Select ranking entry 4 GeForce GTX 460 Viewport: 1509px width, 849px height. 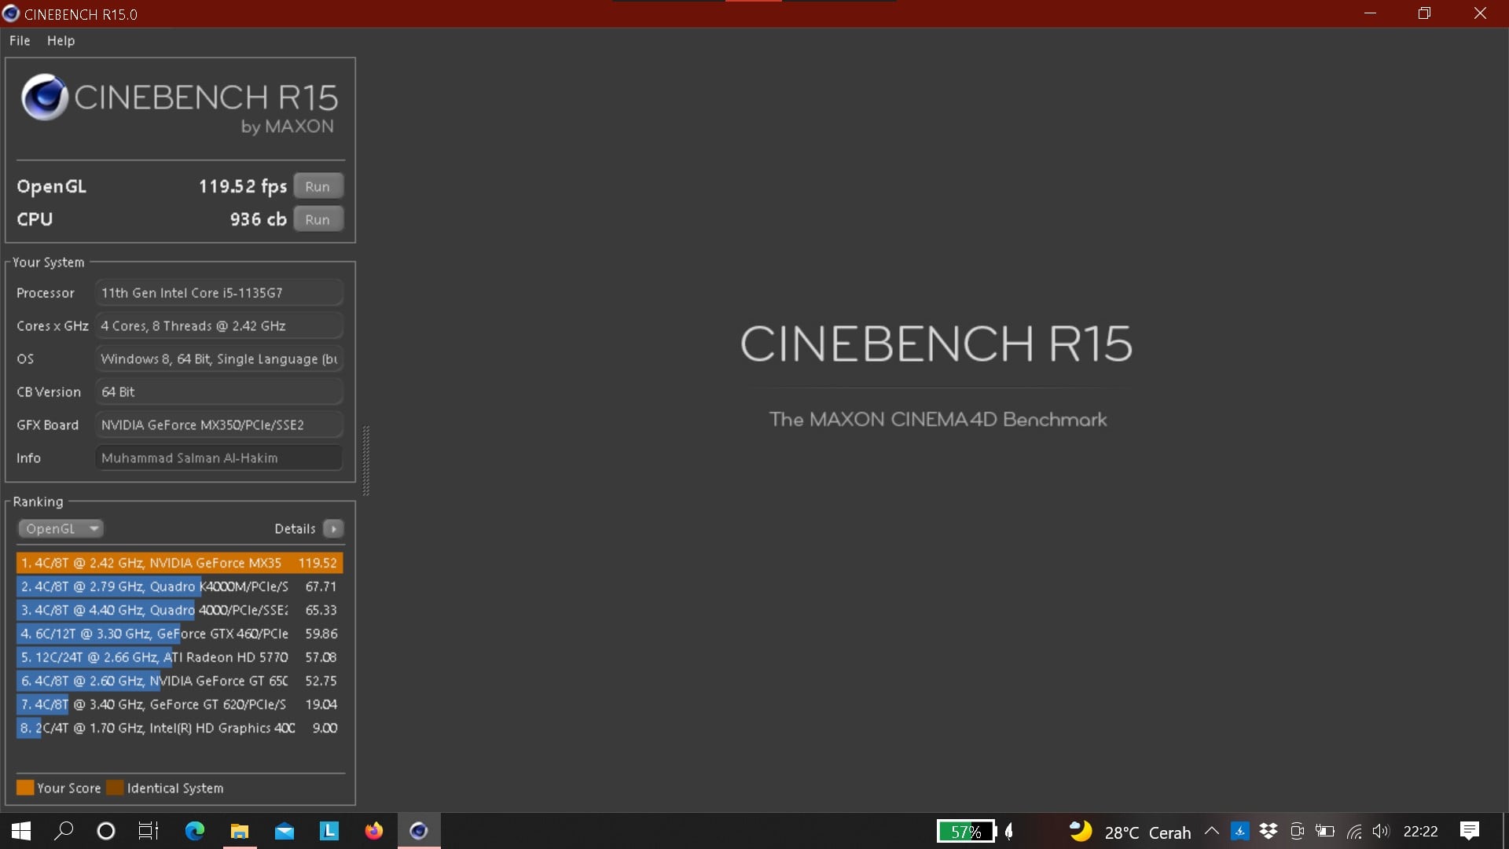click(179, 634)
